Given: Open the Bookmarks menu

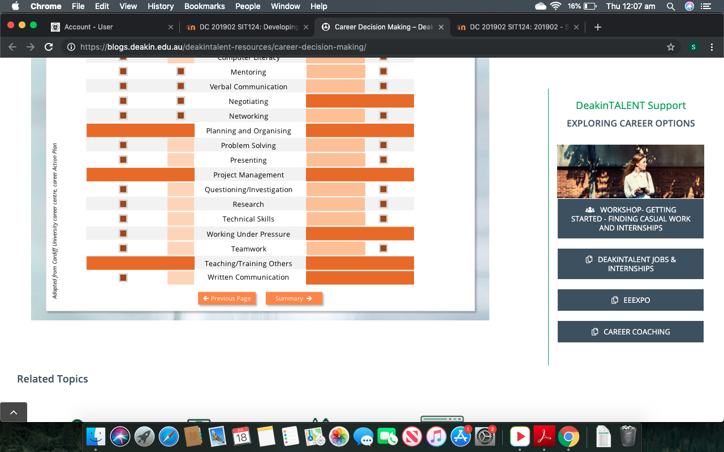Looking at the screenshot, I should point(204,6).
